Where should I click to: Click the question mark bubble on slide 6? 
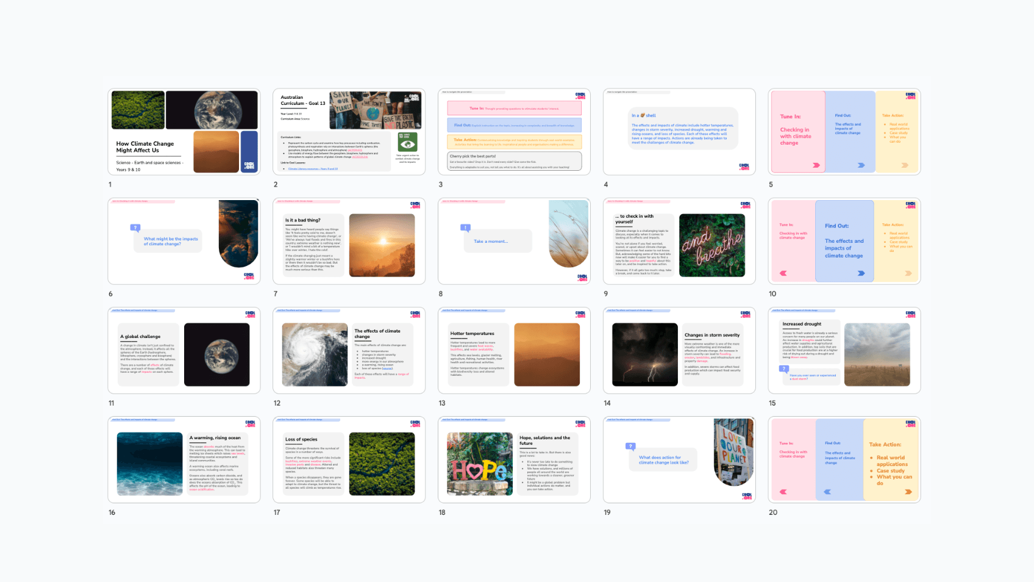coord(135,228)
